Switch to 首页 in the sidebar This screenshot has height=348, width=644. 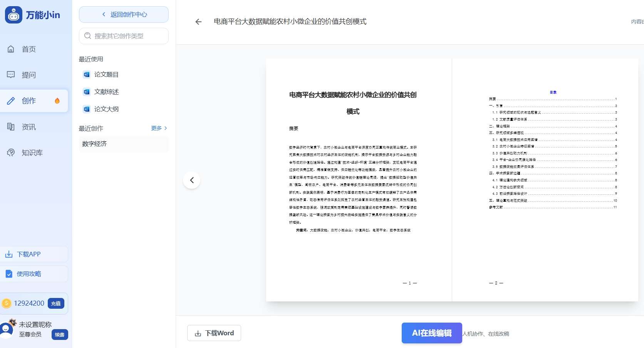pyautogui.click(x=11, y=49)
